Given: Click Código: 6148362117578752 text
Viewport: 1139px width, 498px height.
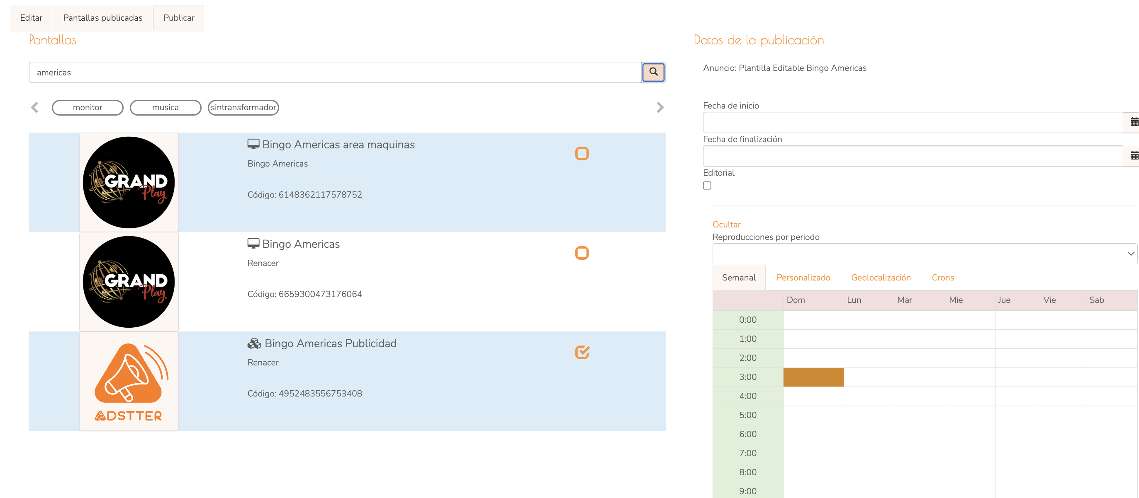Looking at the screenshot, I should pos(304,195).
